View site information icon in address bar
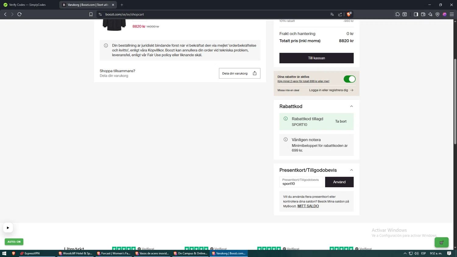Image resolution: width=457 pixels, height=257 pixels. [x=100, y=14]
